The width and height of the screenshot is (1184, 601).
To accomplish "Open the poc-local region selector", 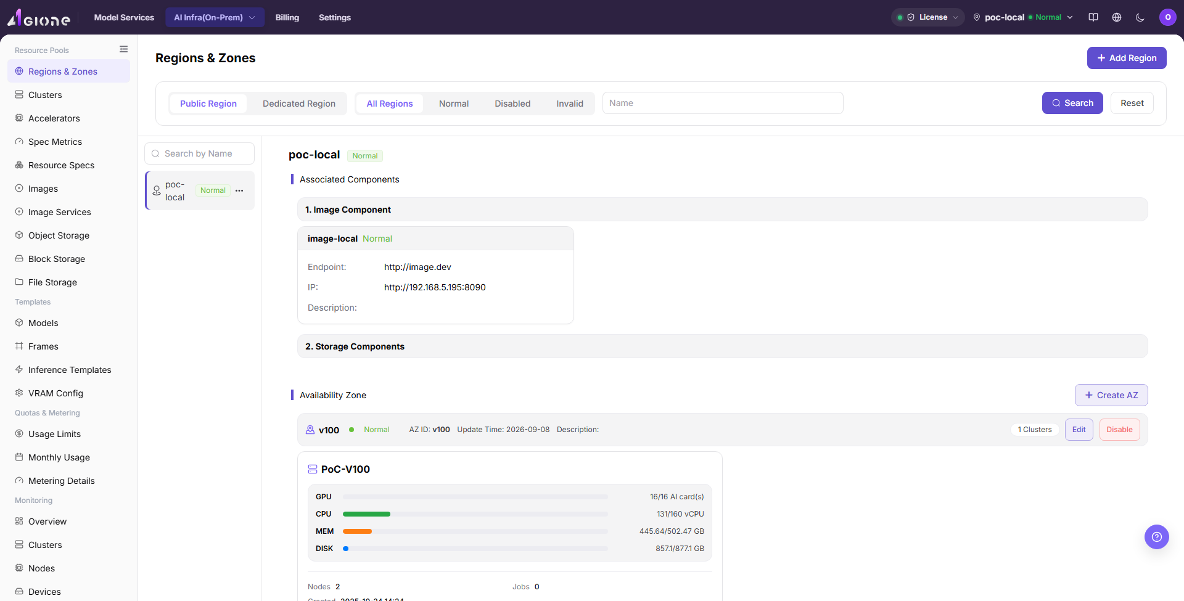I will tap(1022, 17).
